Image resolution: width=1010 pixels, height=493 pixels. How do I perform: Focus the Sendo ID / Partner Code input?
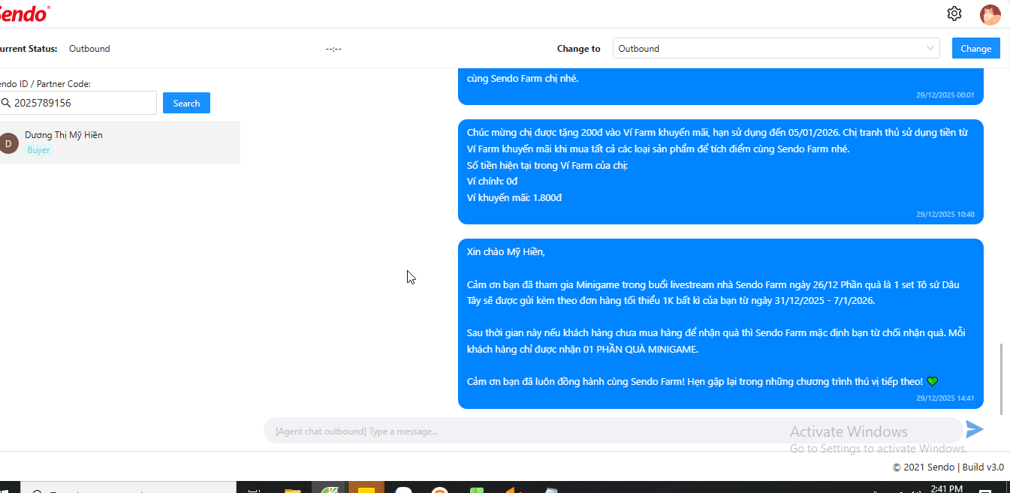pos(78,103)
